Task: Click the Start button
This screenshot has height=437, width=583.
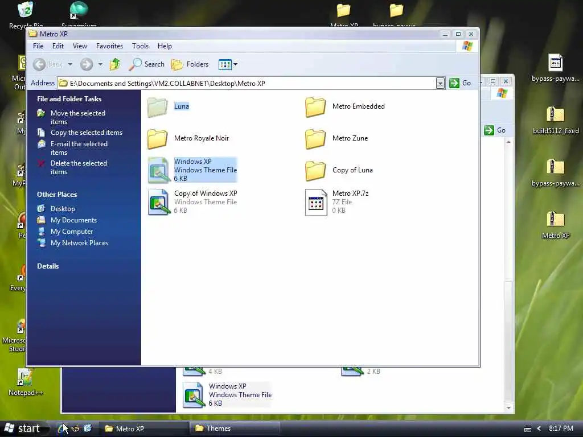Action: pos(24,428)
